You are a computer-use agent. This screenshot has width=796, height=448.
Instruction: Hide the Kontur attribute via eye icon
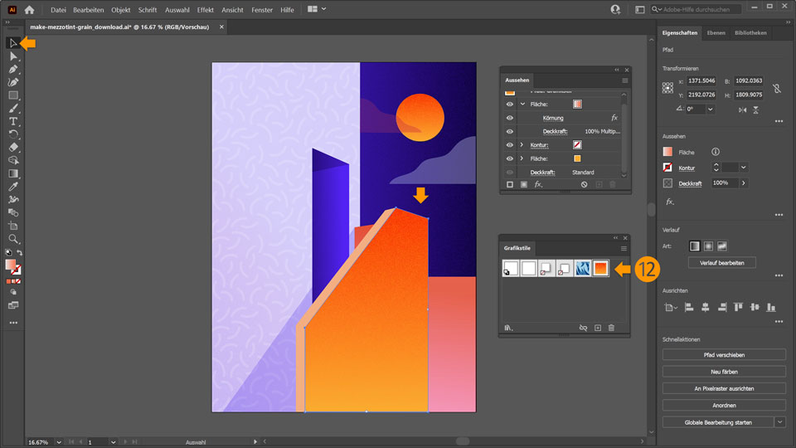tap(510, 145)
